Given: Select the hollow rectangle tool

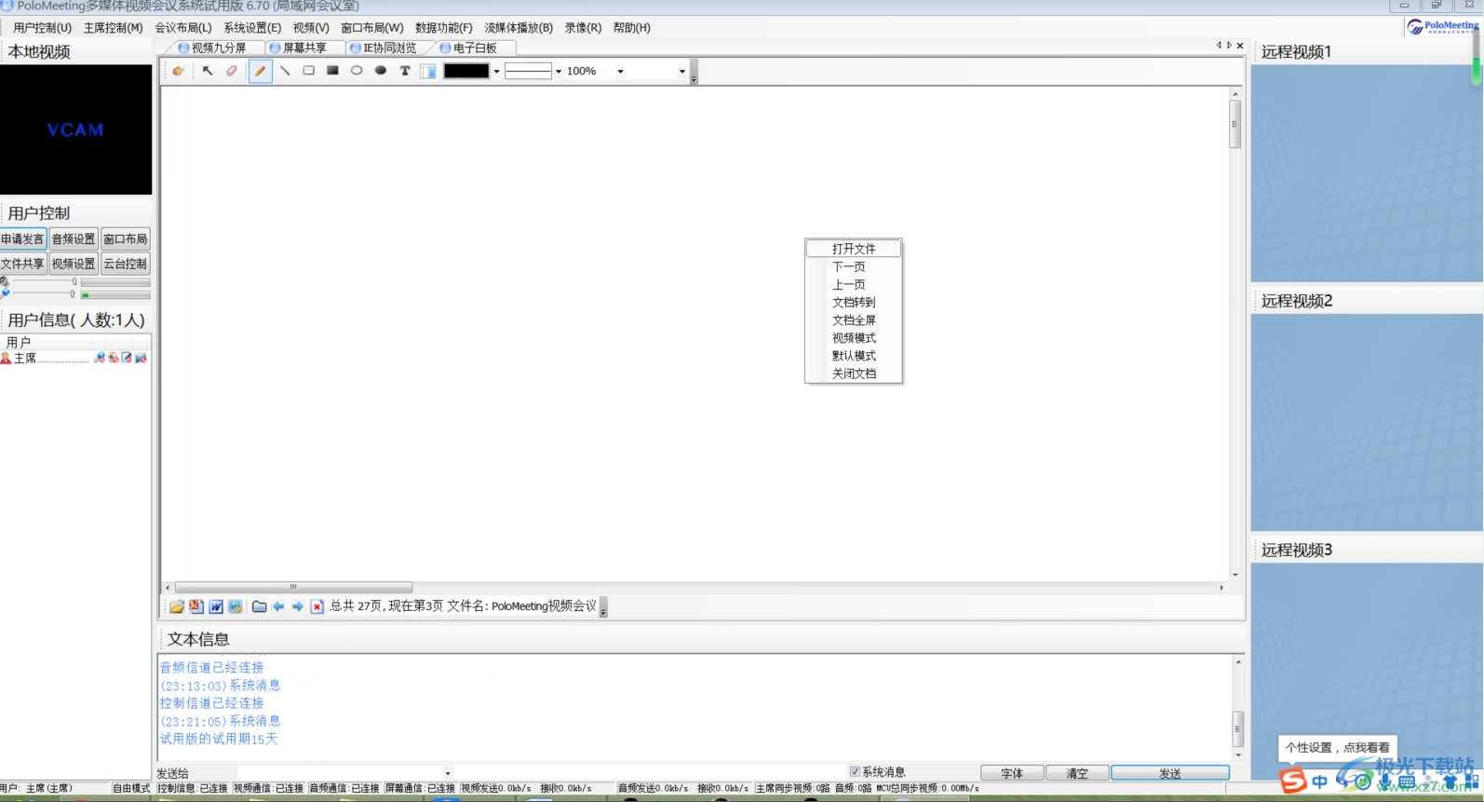Looking at the screenshot, I should tap(309, 71).
